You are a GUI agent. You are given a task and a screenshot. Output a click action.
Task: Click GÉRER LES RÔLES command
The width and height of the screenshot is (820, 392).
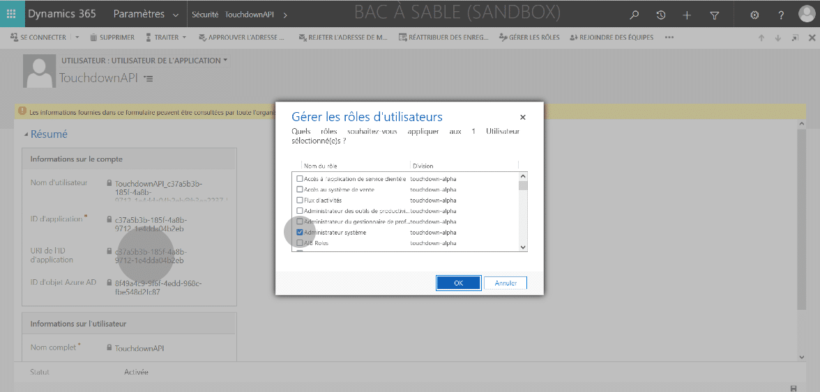point(529,37)
